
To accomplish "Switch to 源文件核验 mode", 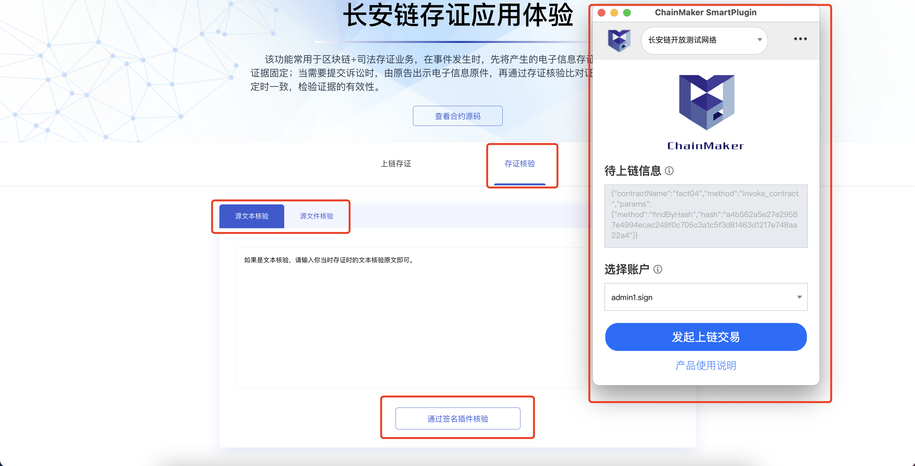I will pyautogui.click(x=316, y=216).
